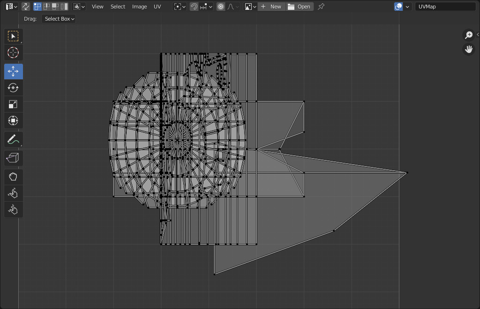Select the Rip Region tool
This screenshot has width=480, height=309.
point(13,158)
